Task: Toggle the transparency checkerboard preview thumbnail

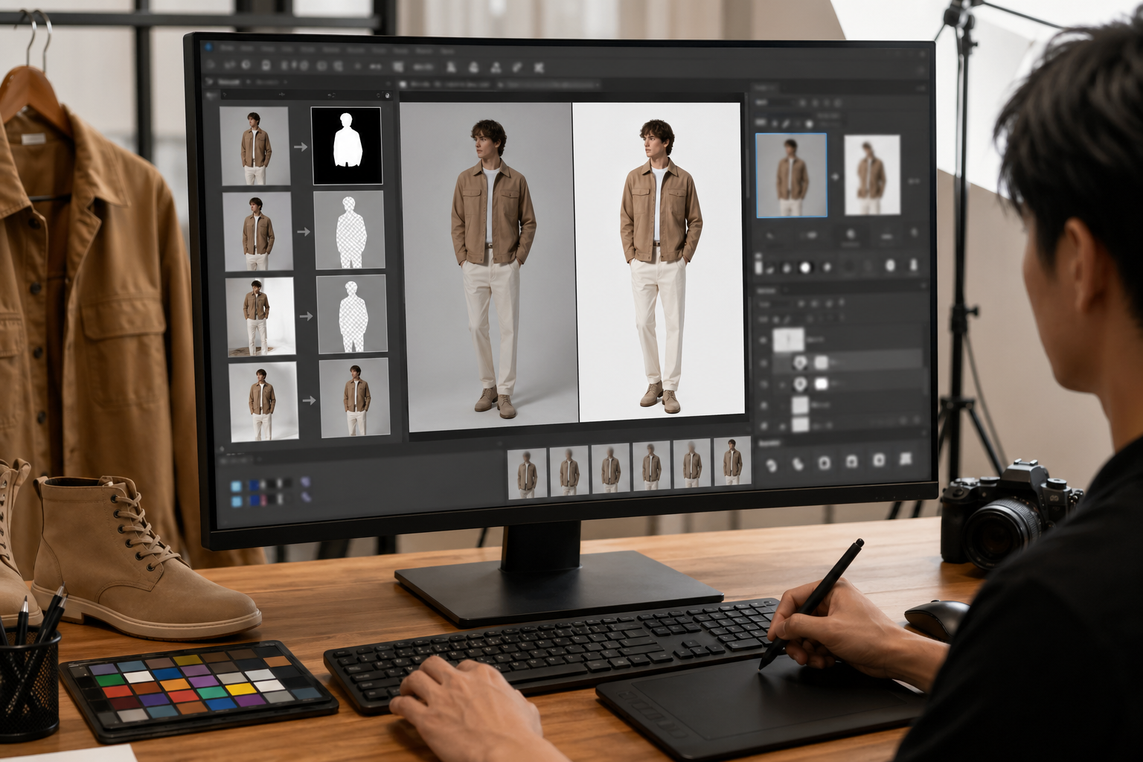Action: pyautogui.click(x=350, y=231)
